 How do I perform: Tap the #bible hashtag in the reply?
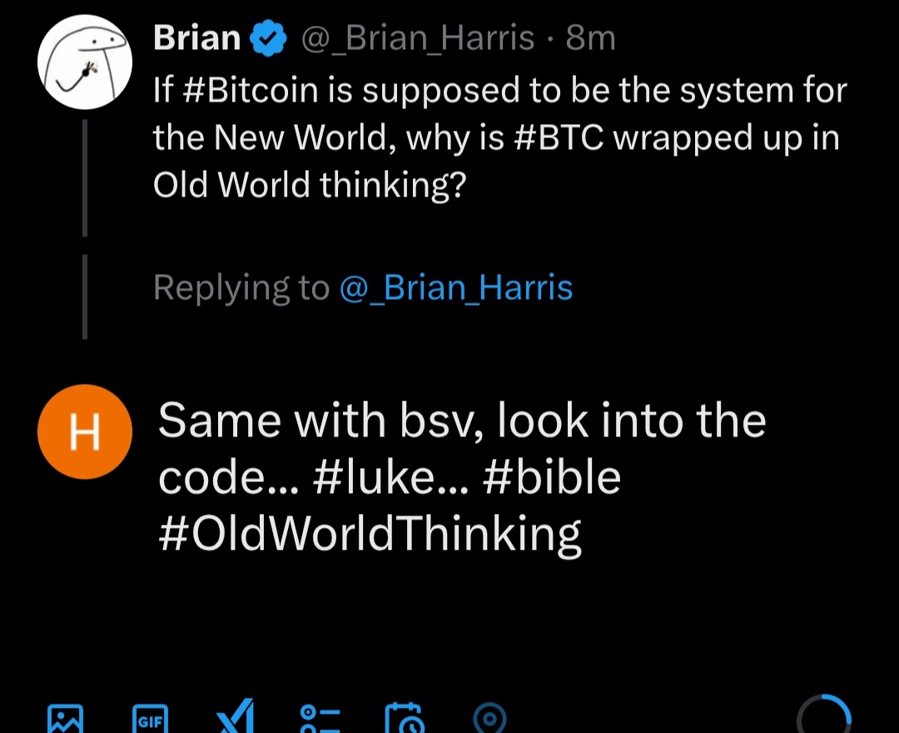point(552,477)
